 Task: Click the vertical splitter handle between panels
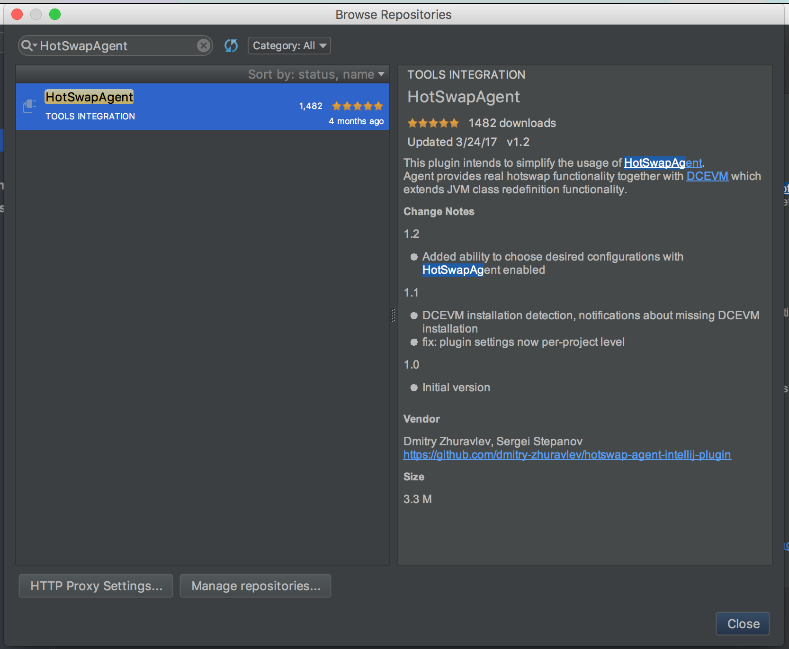pos(393,315)
